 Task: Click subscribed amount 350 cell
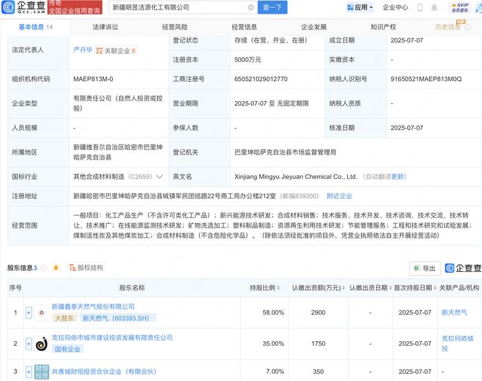(318, 371)
